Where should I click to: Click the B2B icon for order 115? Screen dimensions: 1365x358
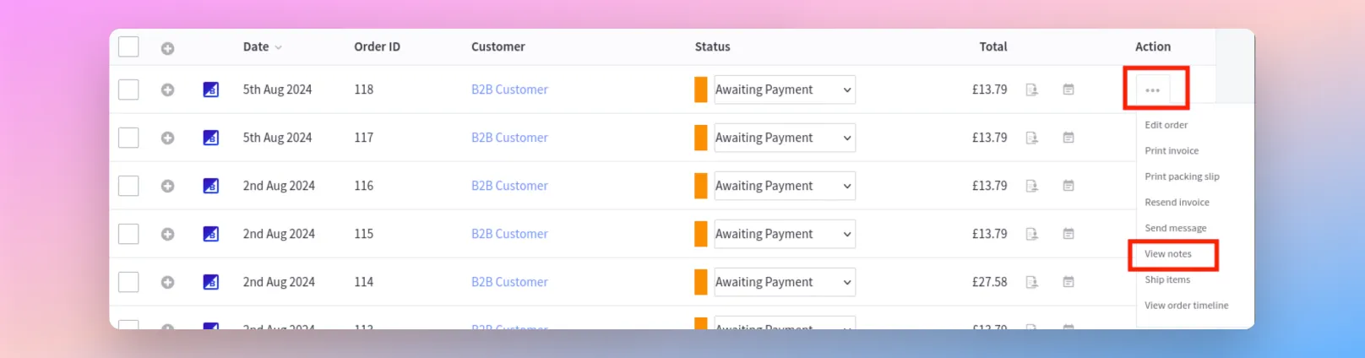tap(211, 234)
